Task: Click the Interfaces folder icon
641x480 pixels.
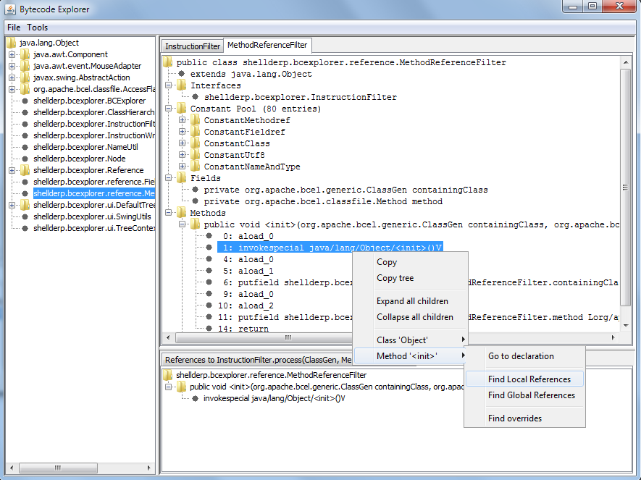Action: [x=182, y=85]
